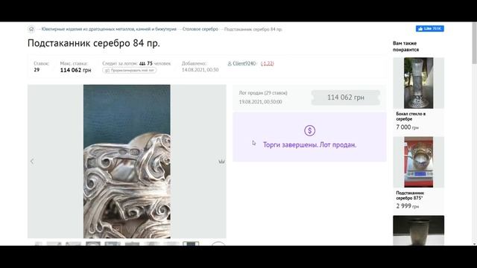The width and height of the screenshot is (477, 268).
Task: Click the lot title 'Подстаканник серебро 84 пр.'
Action: point(94,43)
